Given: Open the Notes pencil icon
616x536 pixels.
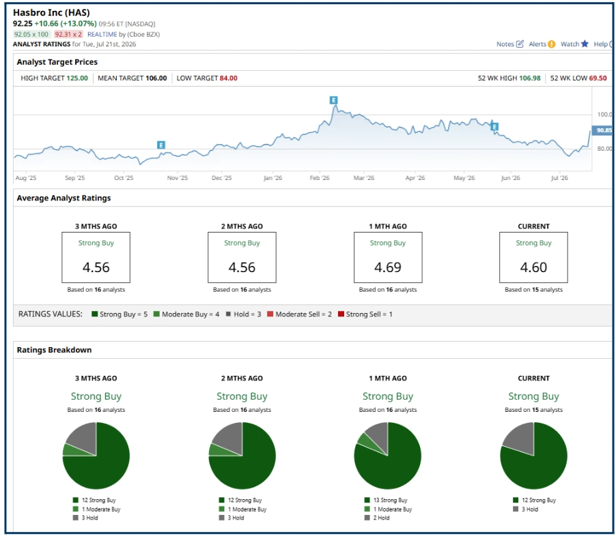Looking at the screenshot, I should [520, 44].
